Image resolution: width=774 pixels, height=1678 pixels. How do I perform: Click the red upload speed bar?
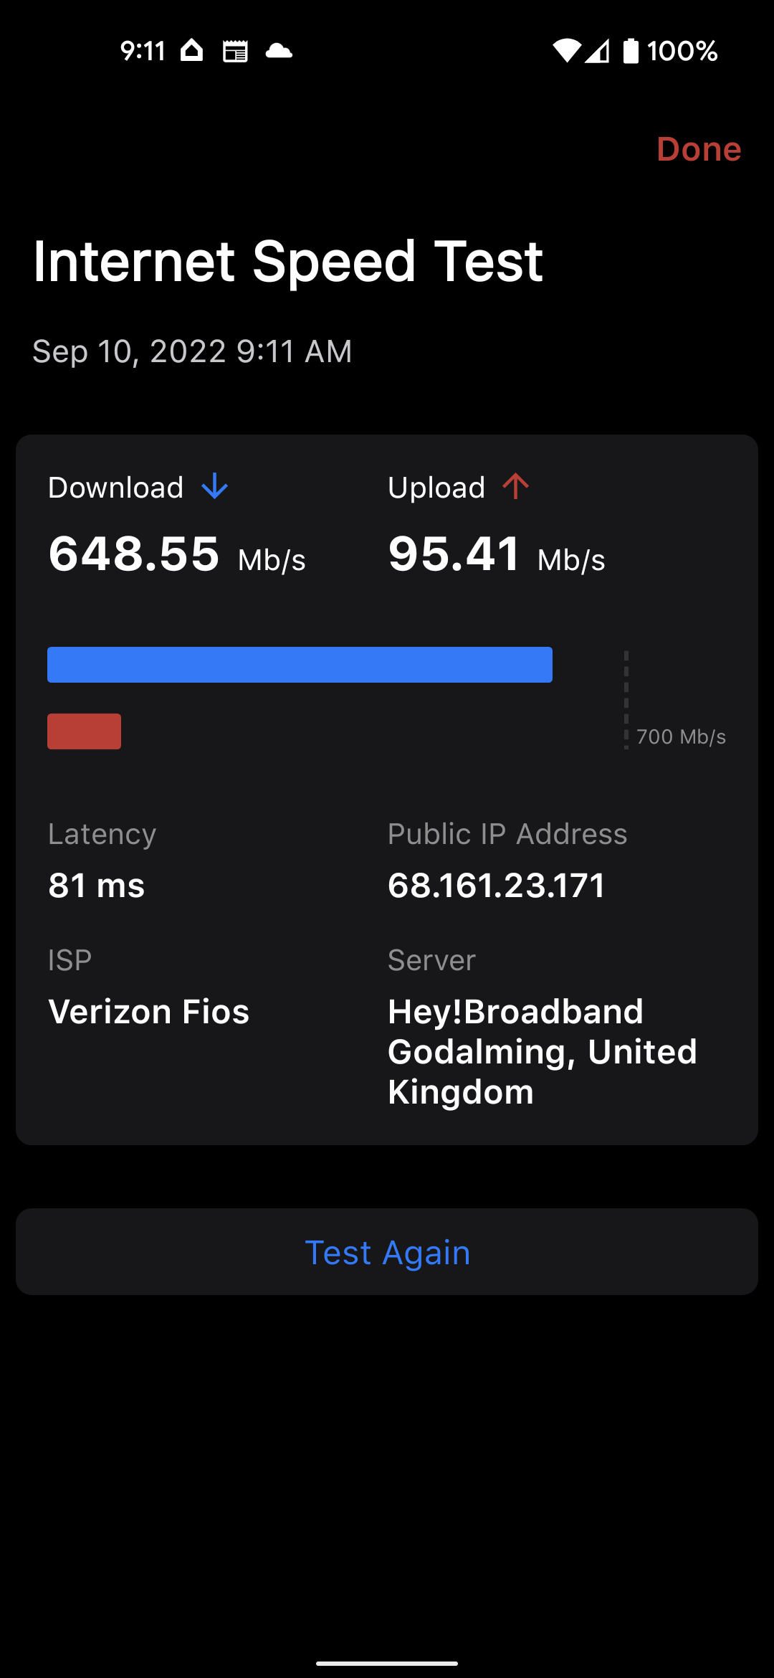click(84, 731)
